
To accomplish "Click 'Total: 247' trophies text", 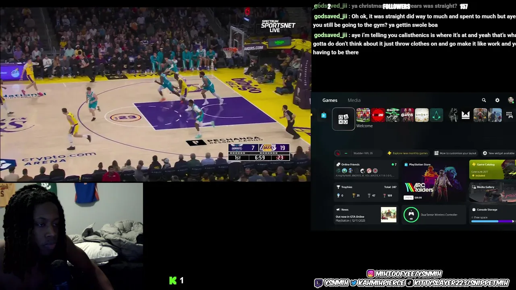I will pyautogui.click(x=390, y=187).
